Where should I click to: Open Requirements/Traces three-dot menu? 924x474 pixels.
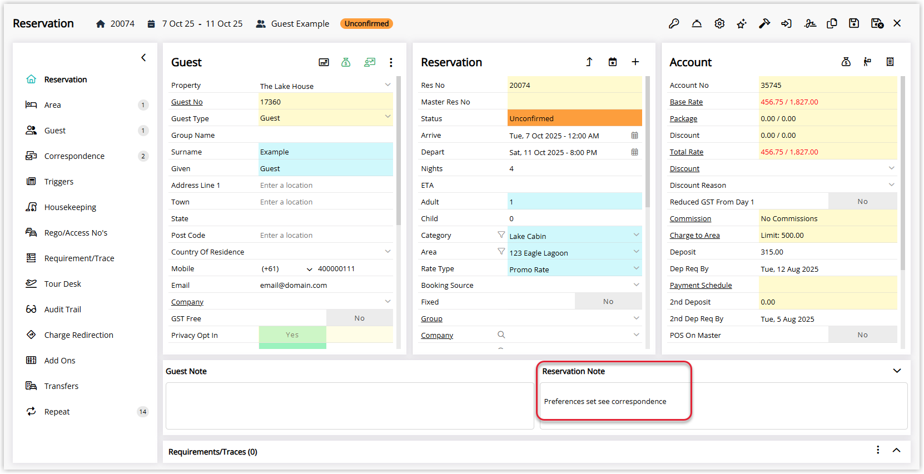tap(878, 450)
